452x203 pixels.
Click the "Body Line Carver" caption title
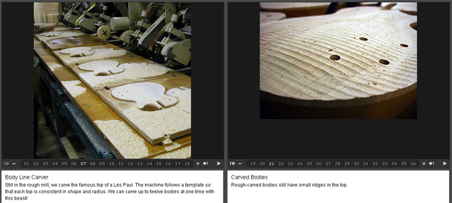pyautogui.click(x=27, y=178)
